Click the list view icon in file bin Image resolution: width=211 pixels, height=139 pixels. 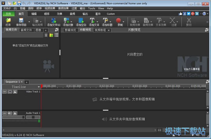(x=56, y=35)
